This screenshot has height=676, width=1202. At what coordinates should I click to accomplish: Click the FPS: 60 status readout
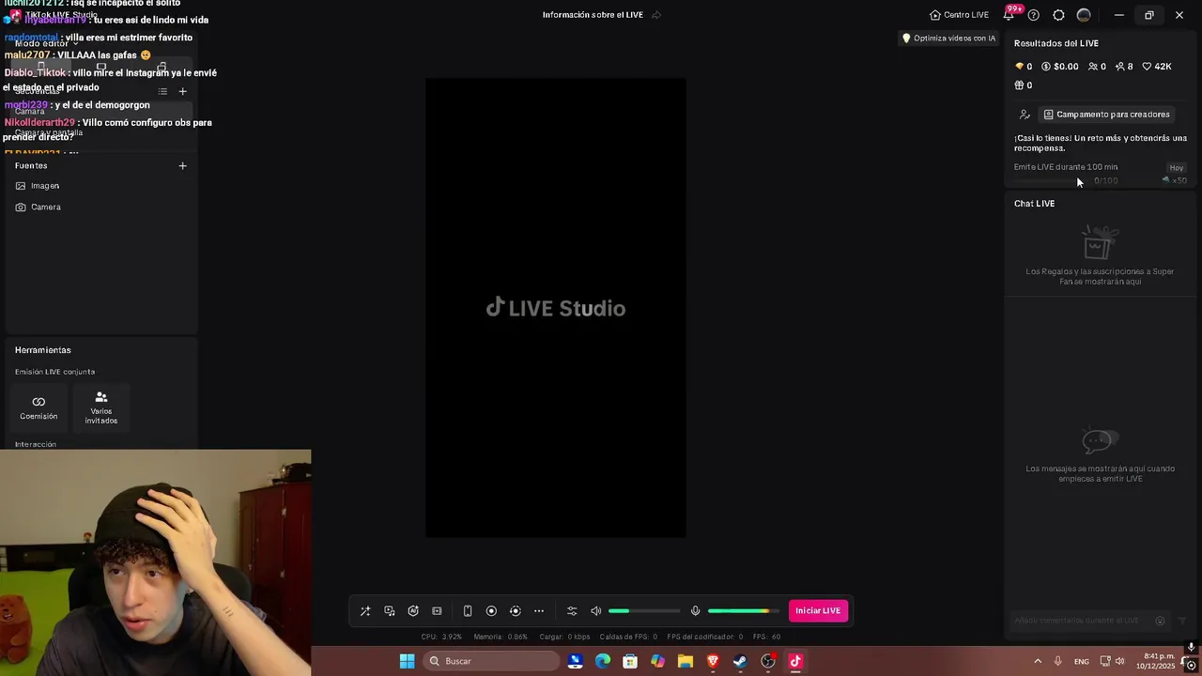tap(766, 637)
